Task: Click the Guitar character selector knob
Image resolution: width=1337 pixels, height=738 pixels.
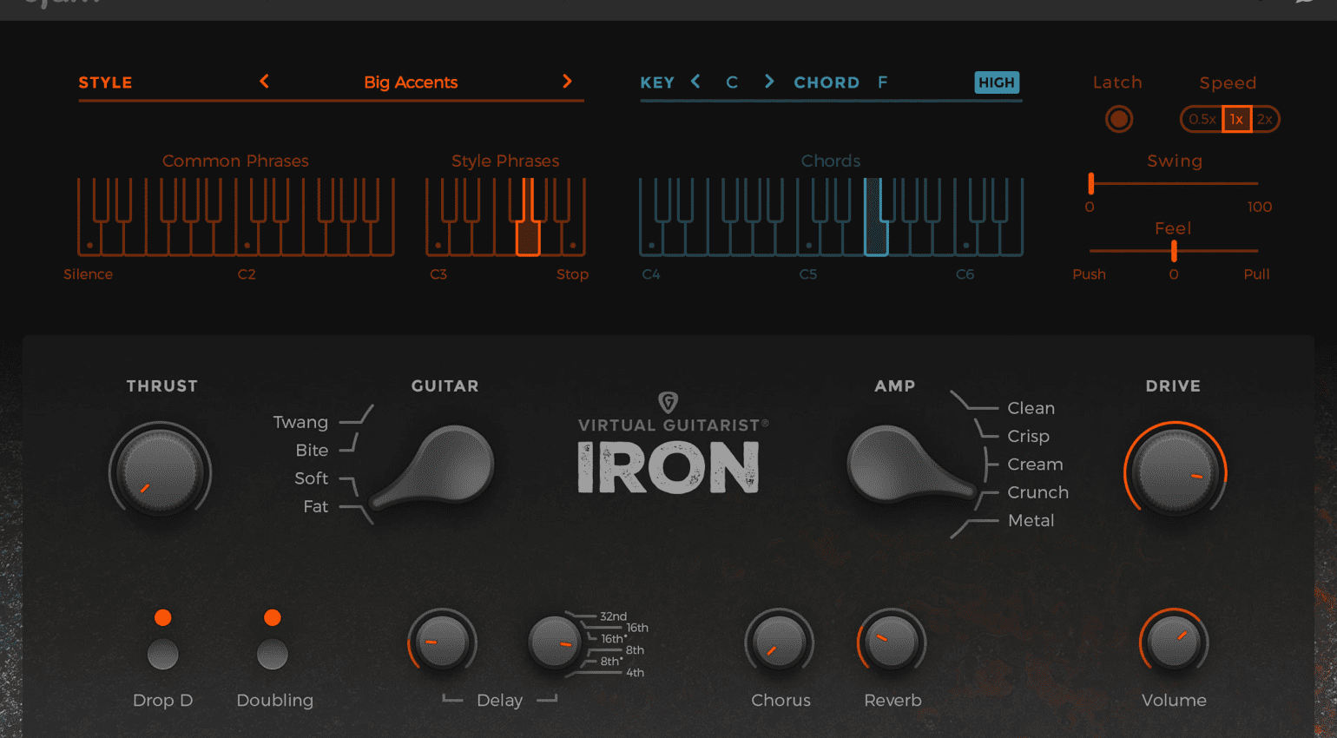Action: pyautogui.click(x=447, y=465)
